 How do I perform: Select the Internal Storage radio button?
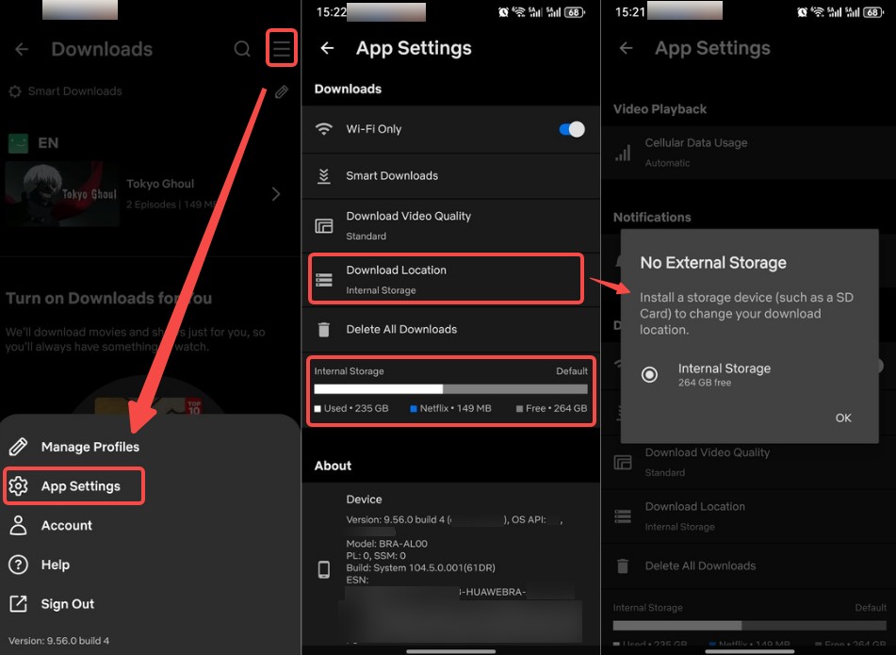pos(649,374)
